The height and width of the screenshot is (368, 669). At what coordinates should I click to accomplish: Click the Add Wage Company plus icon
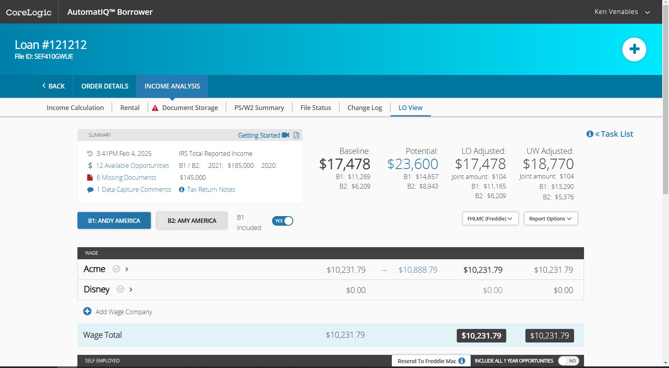tap(87, 311)
